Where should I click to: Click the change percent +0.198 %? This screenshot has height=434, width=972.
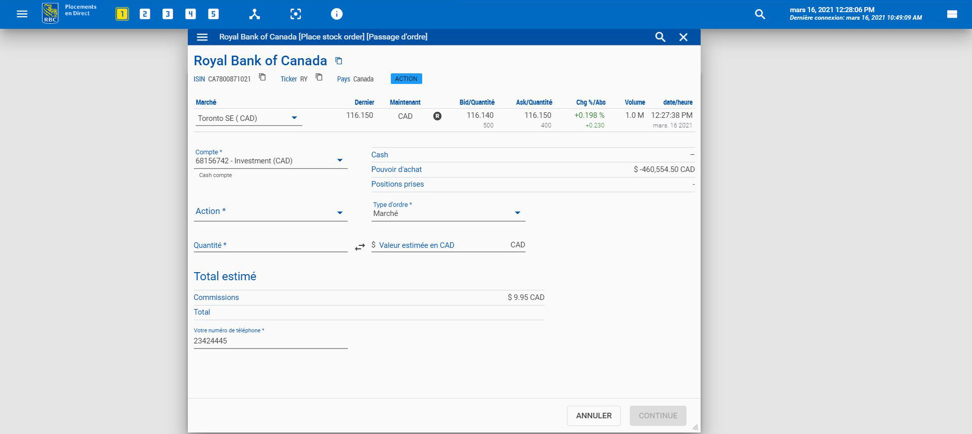pos(589,115)
